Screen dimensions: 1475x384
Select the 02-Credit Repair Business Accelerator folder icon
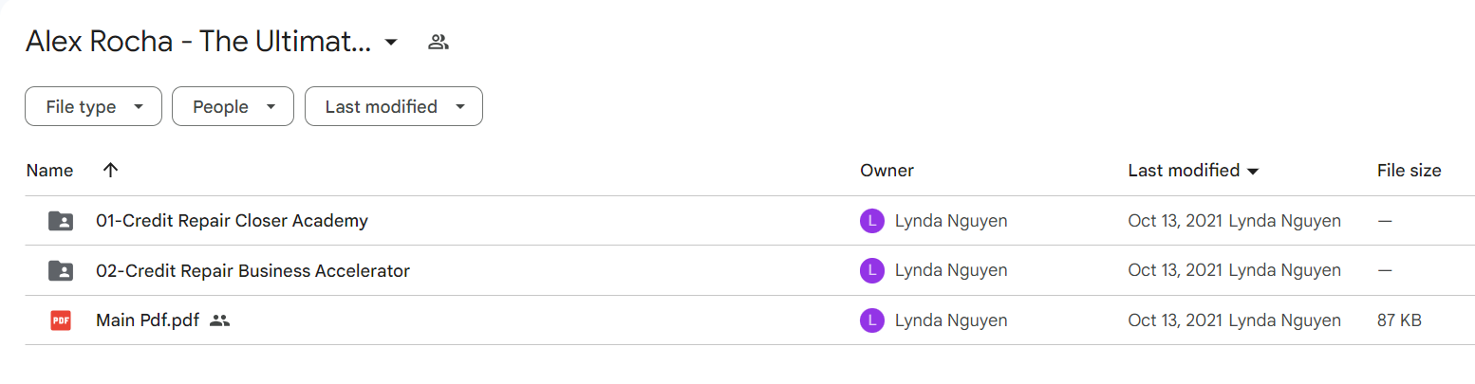coord(61,271)
